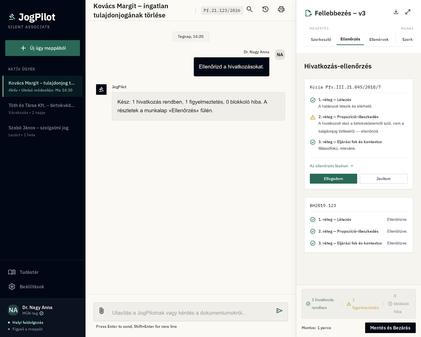421x337 pixels.
Task: Click summary blokkoló hiba alert icon
Action: 390,304
